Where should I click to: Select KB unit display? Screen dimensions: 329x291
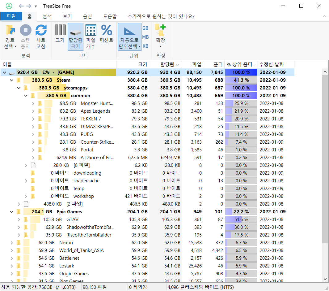[x=146, y=46]
